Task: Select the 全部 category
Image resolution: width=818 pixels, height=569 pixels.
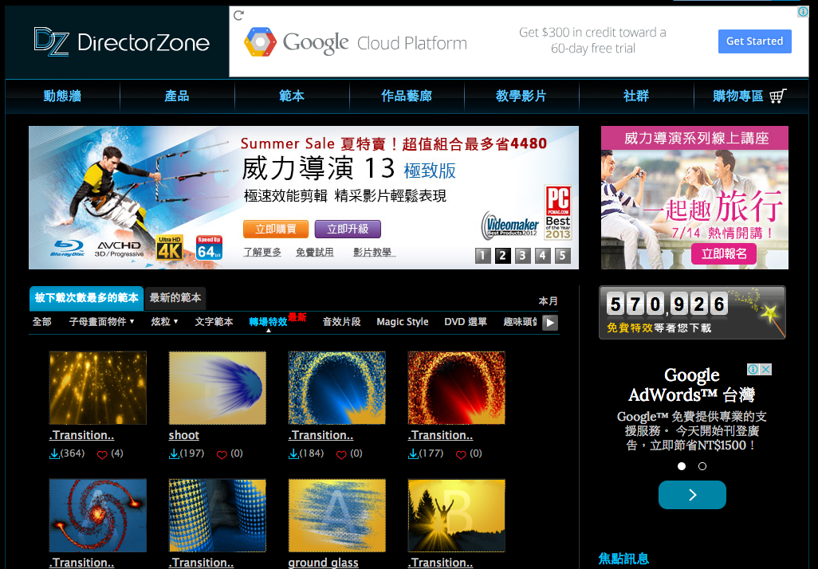Action: (41, 322)
